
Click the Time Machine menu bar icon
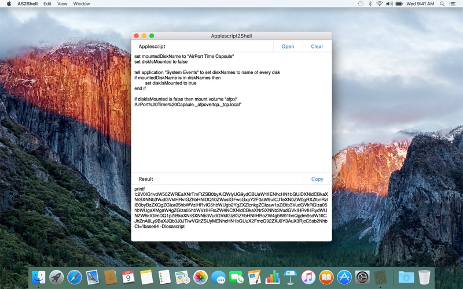click(361, 4)
